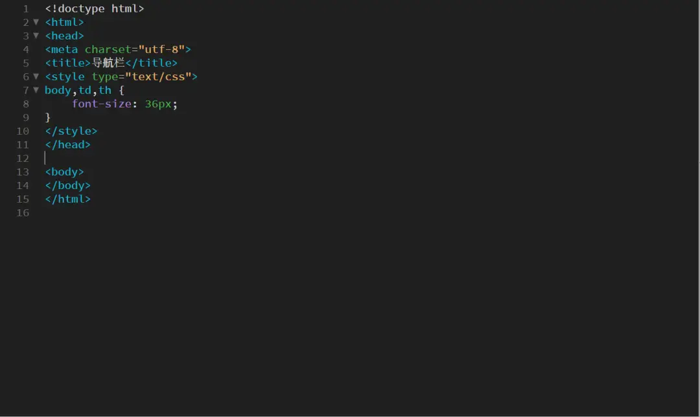Collapse the html tag fold arrow

(36, 22)
